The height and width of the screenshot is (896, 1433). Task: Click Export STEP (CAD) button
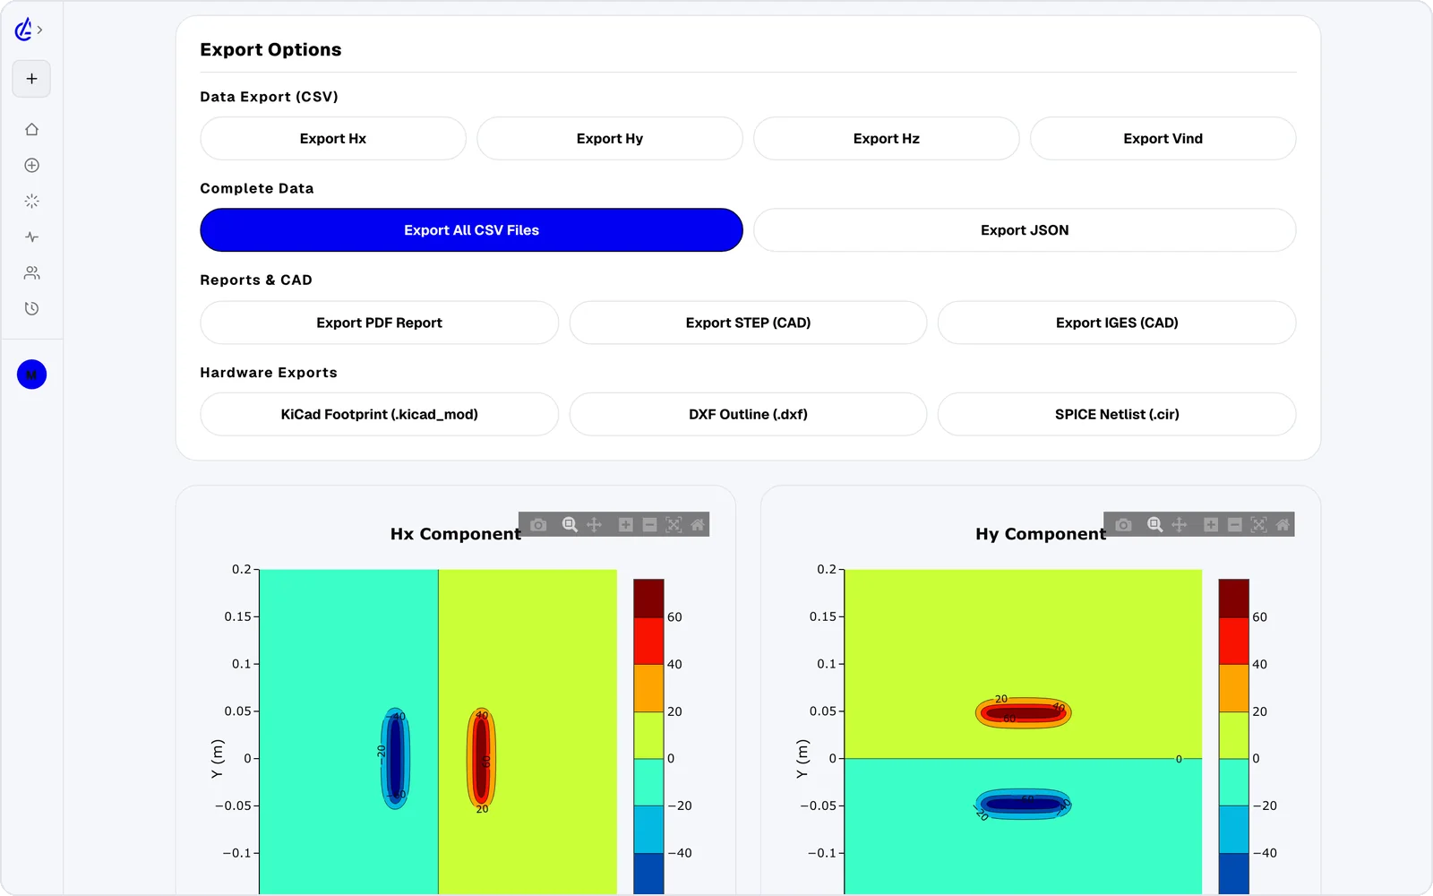[749, 323]
